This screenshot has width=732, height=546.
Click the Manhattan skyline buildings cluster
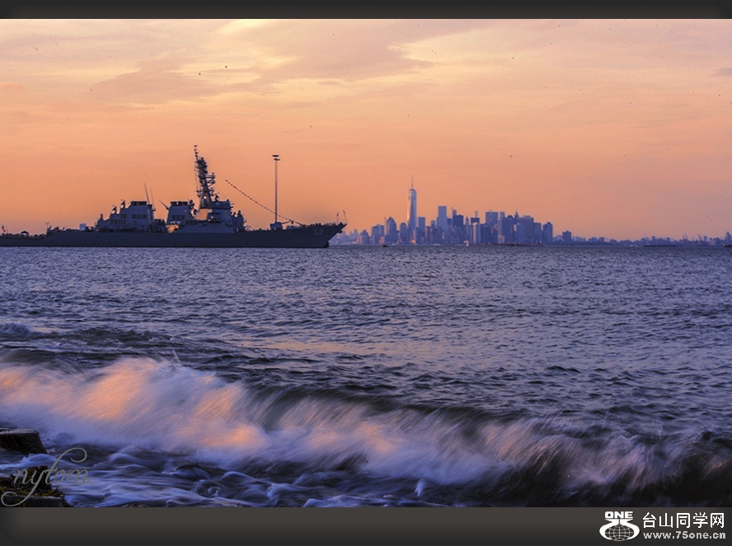(470, 228)
